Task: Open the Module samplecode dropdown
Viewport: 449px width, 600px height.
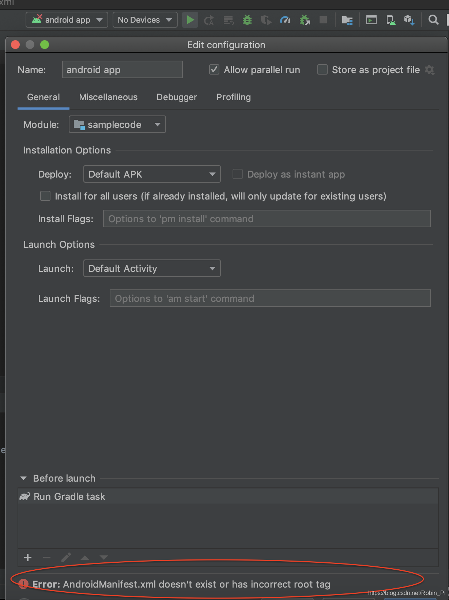Action: 117,124
